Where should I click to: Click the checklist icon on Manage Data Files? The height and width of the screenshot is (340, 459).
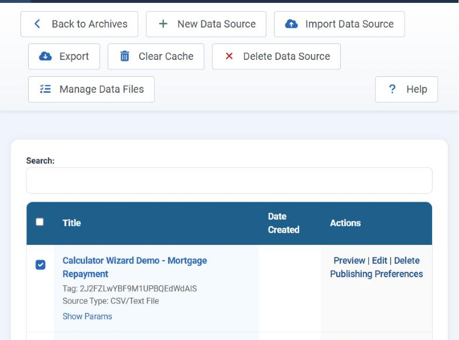click(x=46, y=89)
